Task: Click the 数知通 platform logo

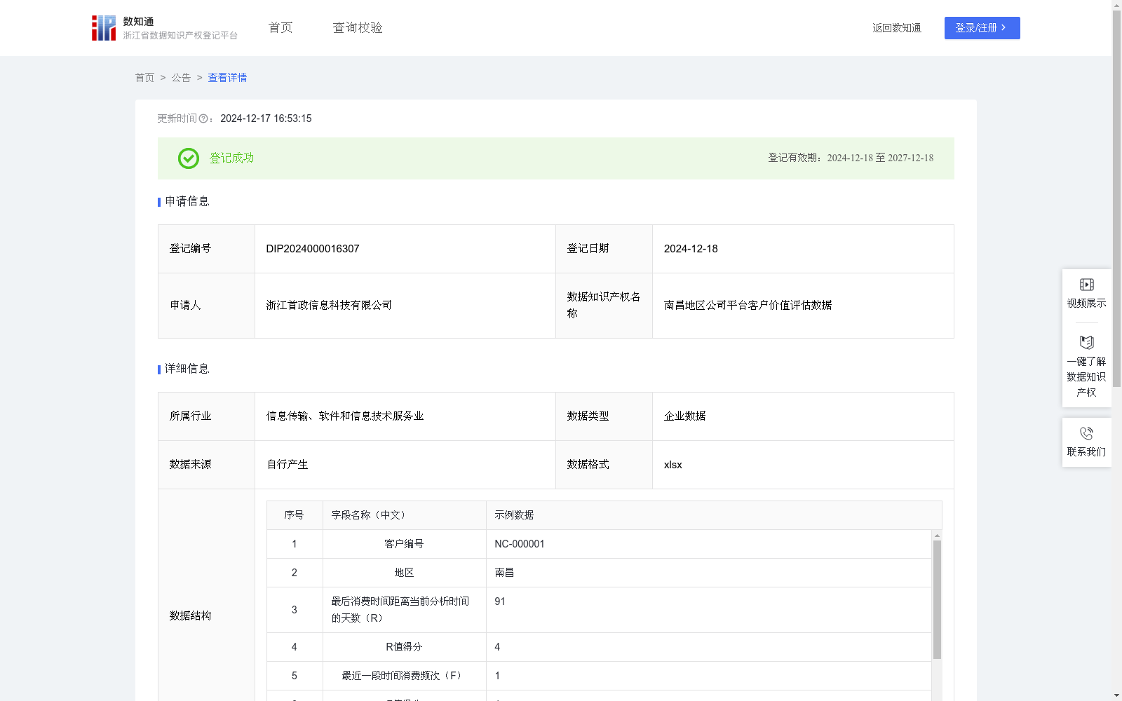Action: [x=104, y=27]
